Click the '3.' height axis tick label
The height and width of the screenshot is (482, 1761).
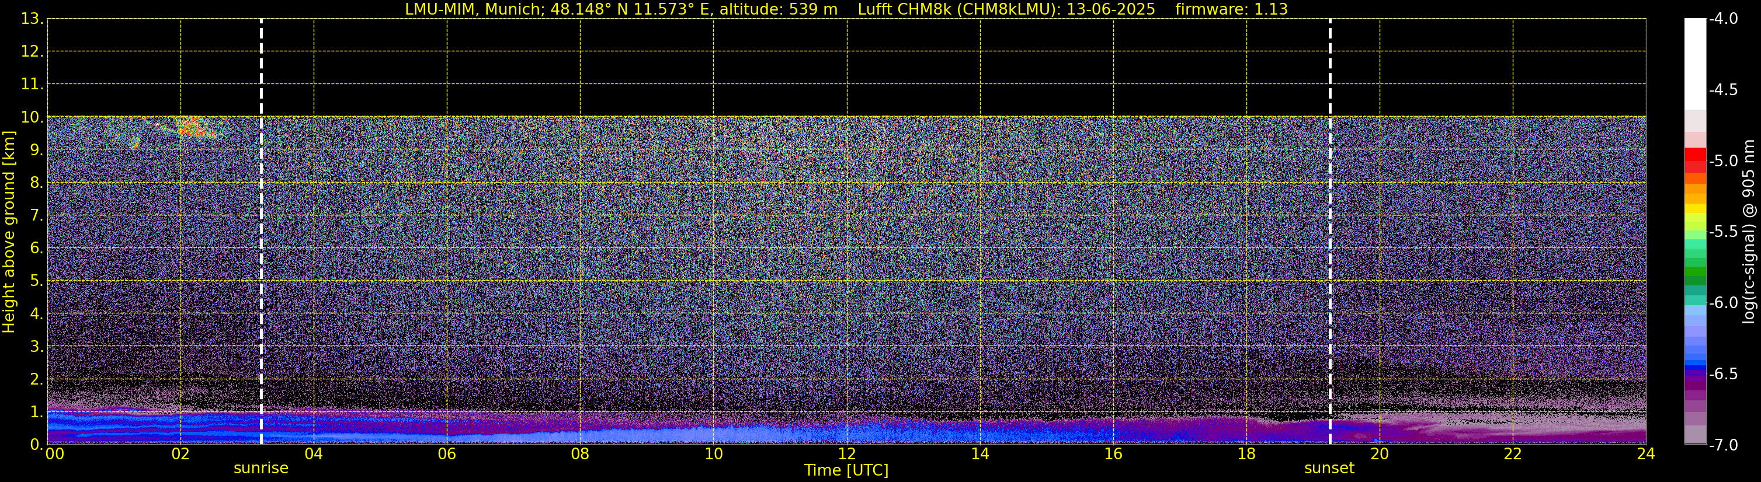point(36,347)
